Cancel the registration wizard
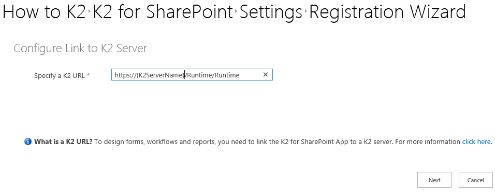The height and width of the screenshot is (192, 495). click(x=475, y=180)
